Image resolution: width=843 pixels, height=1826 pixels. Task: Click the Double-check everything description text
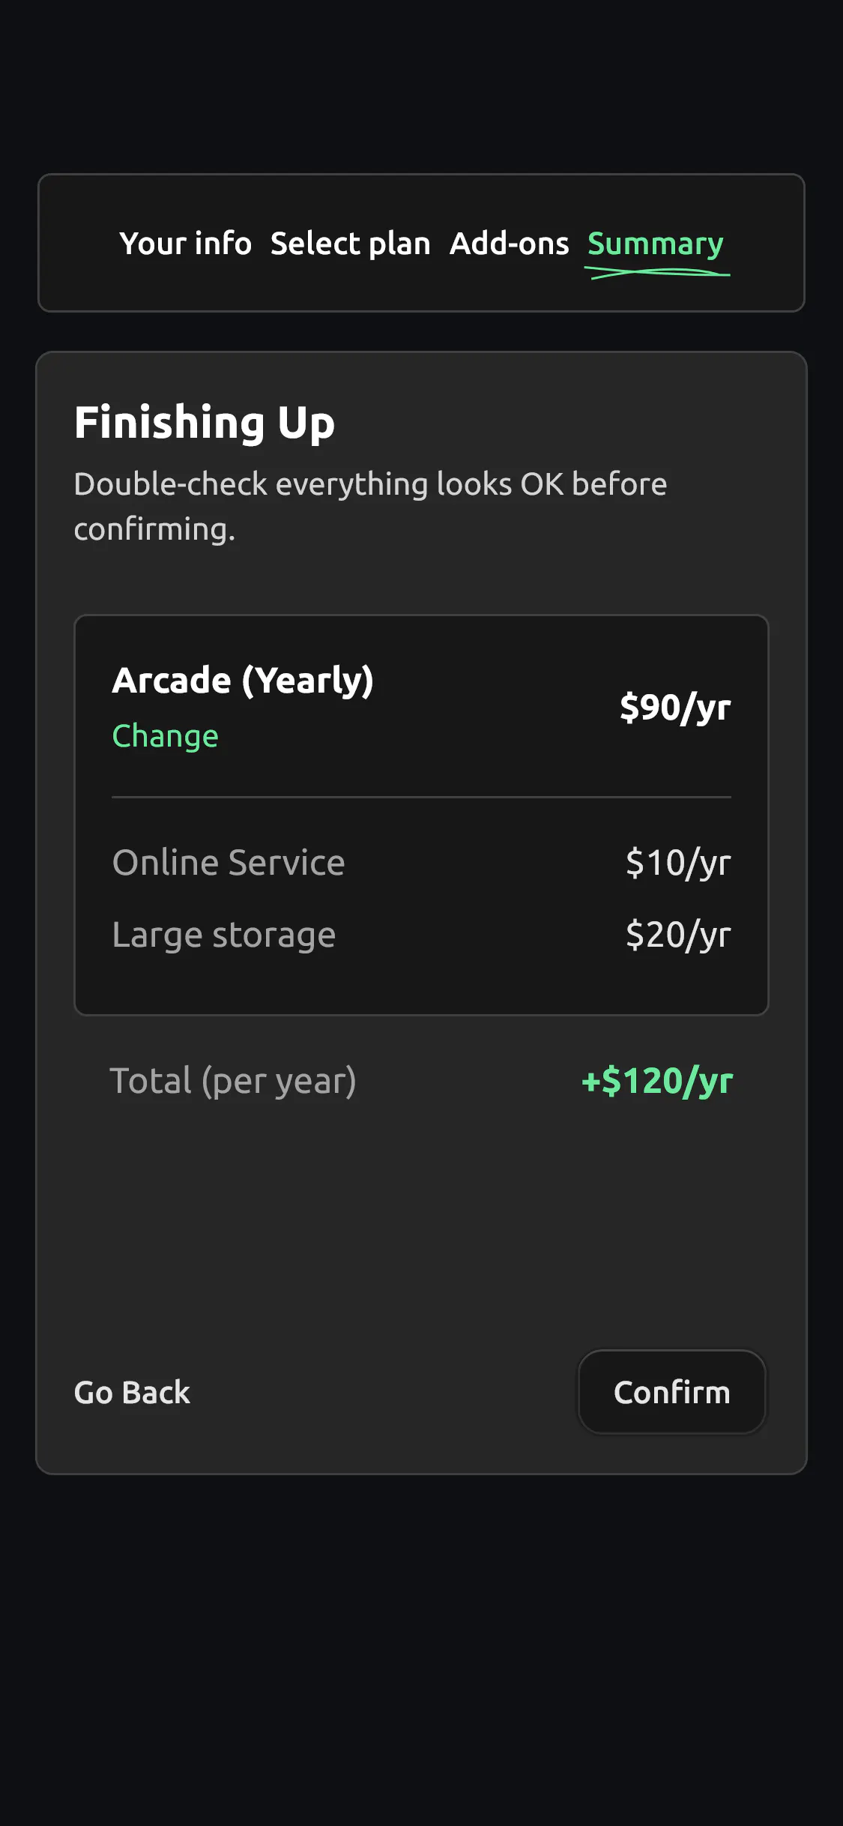pos(371,507)
